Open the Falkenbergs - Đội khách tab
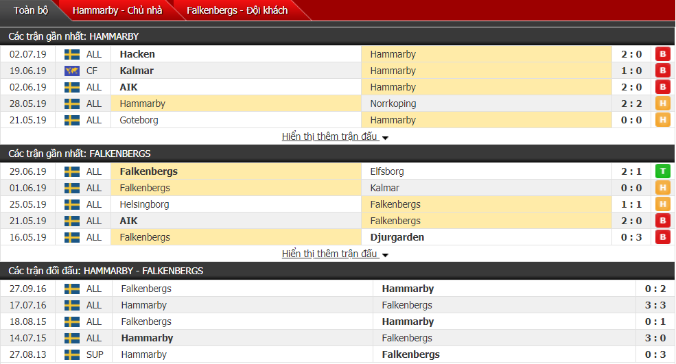 click(237, 10)
